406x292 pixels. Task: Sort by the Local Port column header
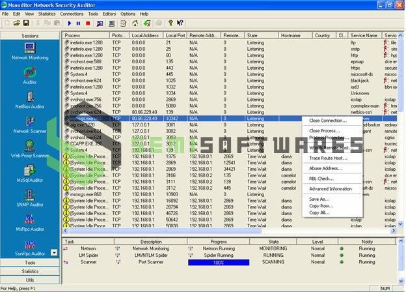click(x=175, y=35)
